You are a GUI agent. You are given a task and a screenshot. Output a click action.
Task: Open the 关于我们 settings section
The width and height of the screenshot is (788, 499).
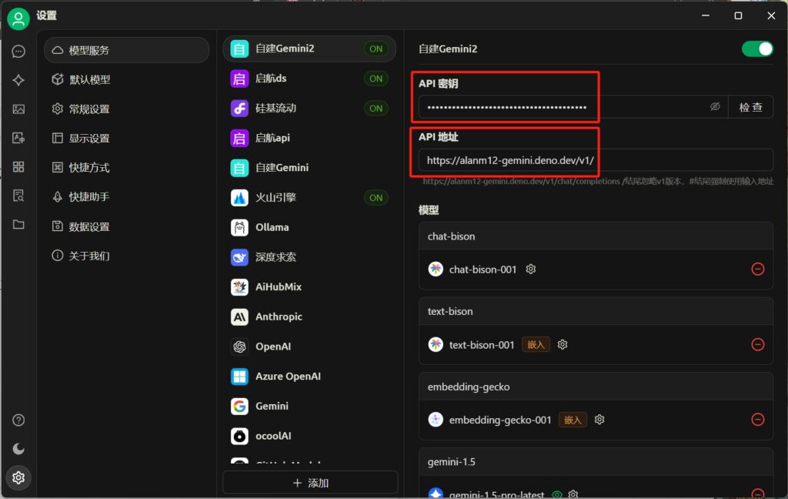click(x=127, y=256)
